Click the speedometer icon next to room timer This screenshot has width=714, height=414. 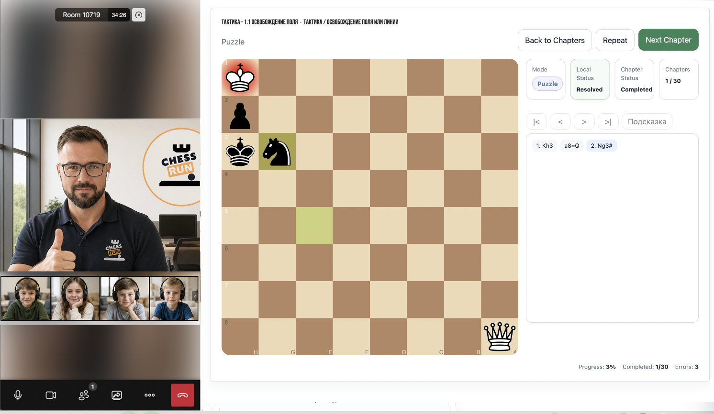[139, 15]
